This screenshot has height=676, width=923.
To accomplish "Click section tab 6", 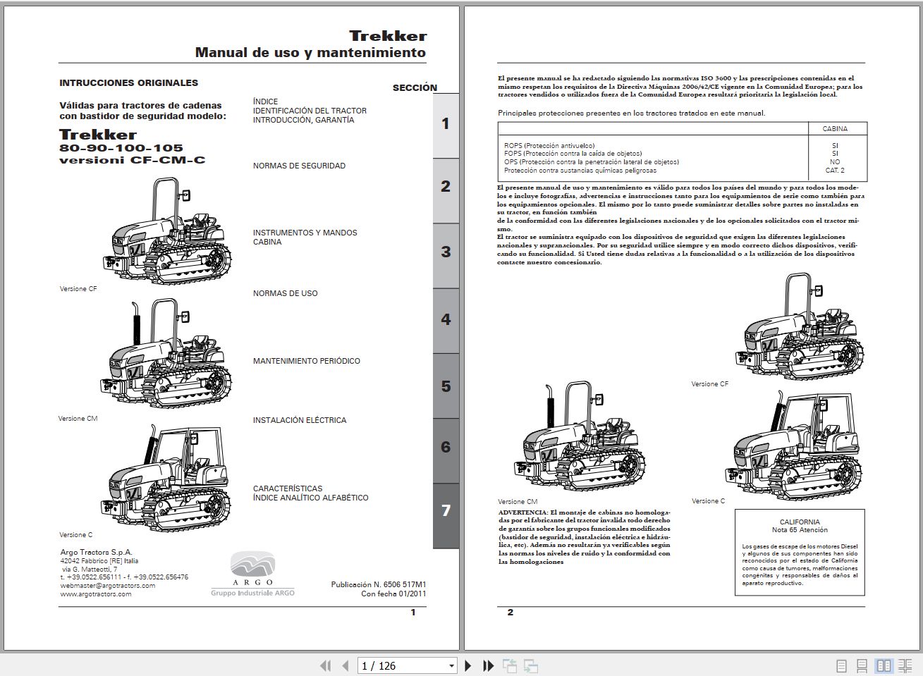I will 446,450.
